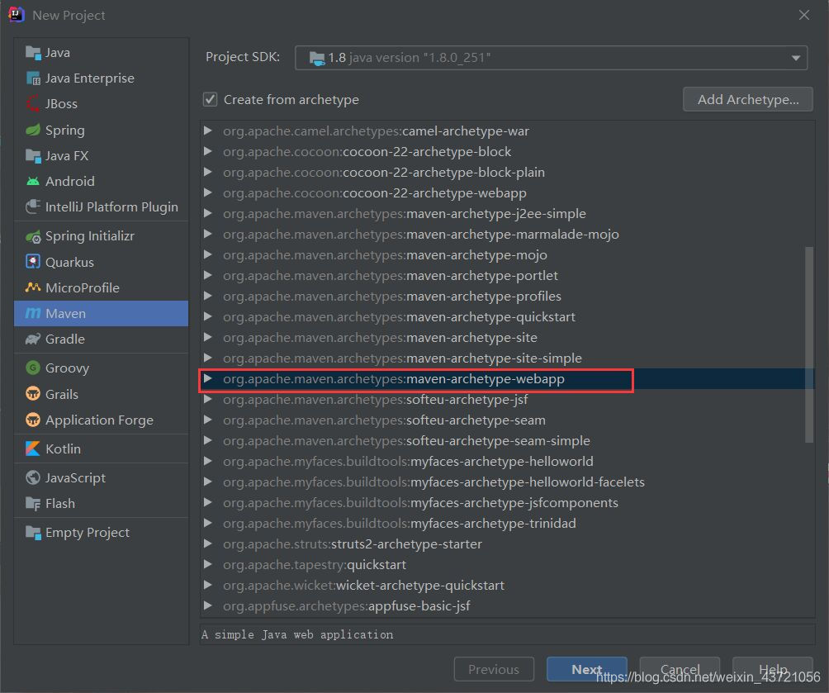
Task: Select maven-archetype-site-simple row
Action: 507,358
